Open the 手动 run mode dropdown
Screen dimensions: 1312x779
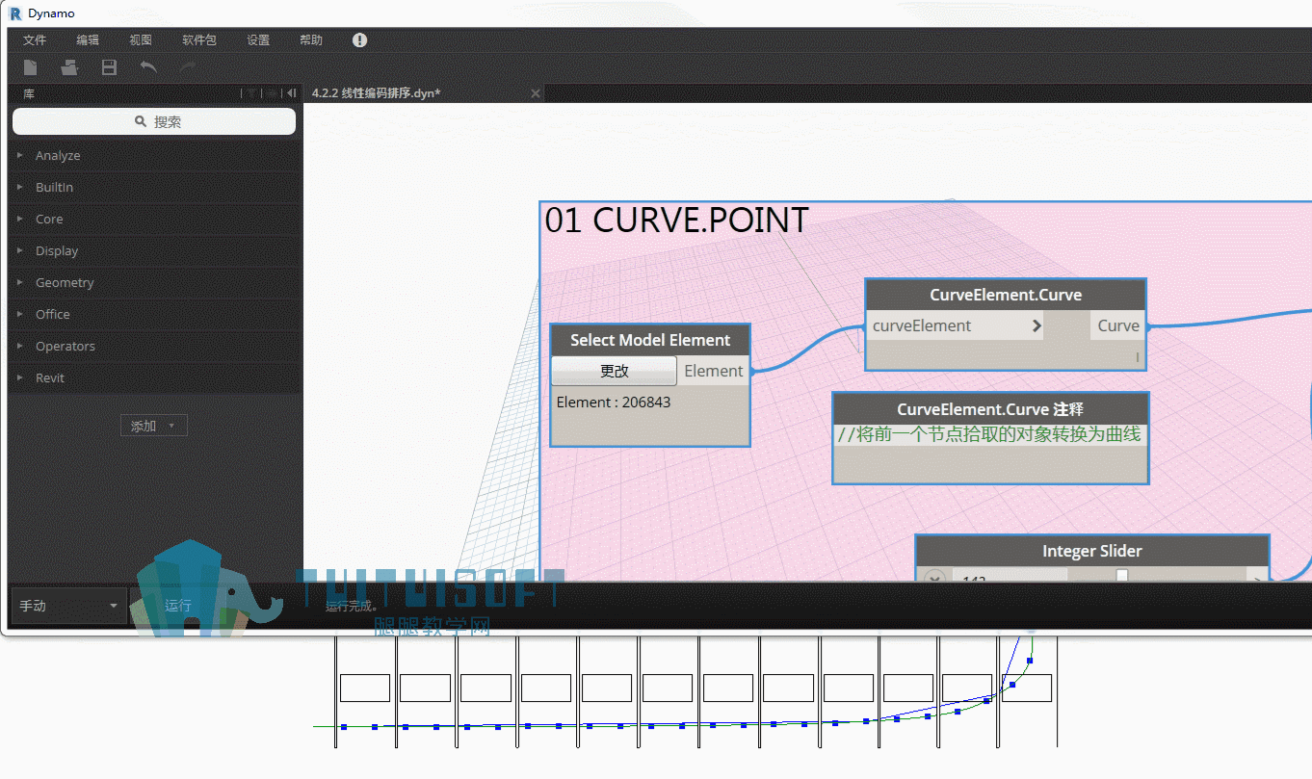68,606
